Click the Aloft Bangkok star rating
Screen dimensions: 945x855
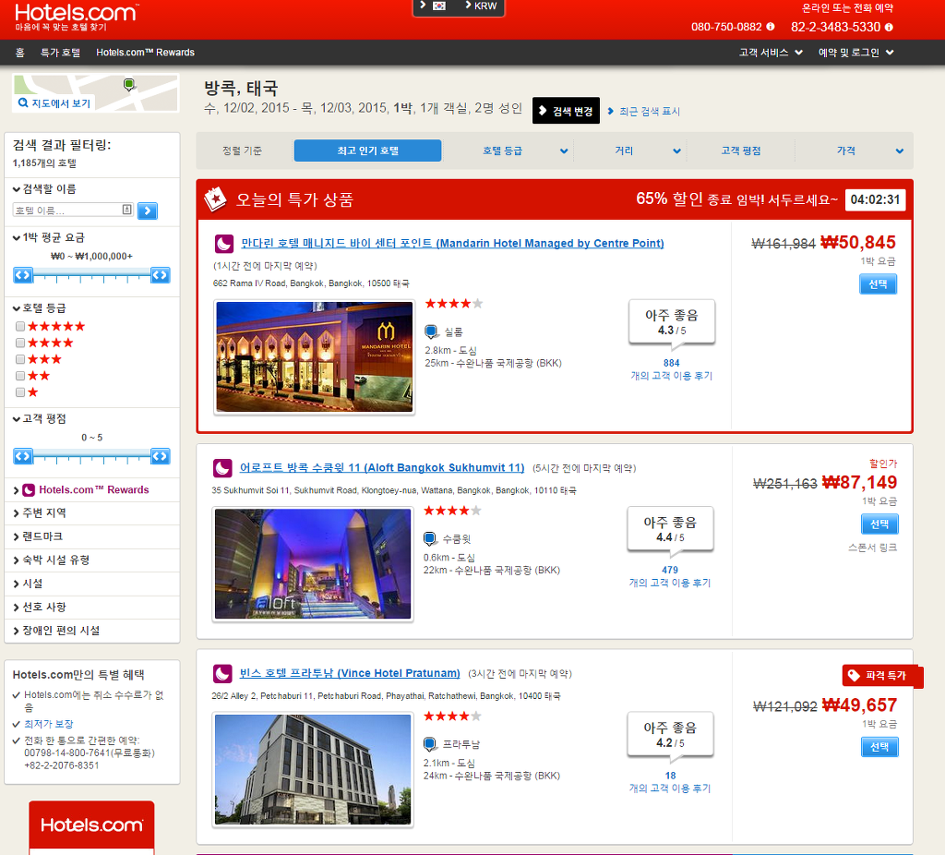(x=452, y=511)
